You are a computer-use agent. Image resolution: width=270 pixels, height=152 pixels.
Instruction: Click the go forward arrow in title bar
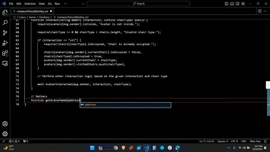tap(83, 4)
